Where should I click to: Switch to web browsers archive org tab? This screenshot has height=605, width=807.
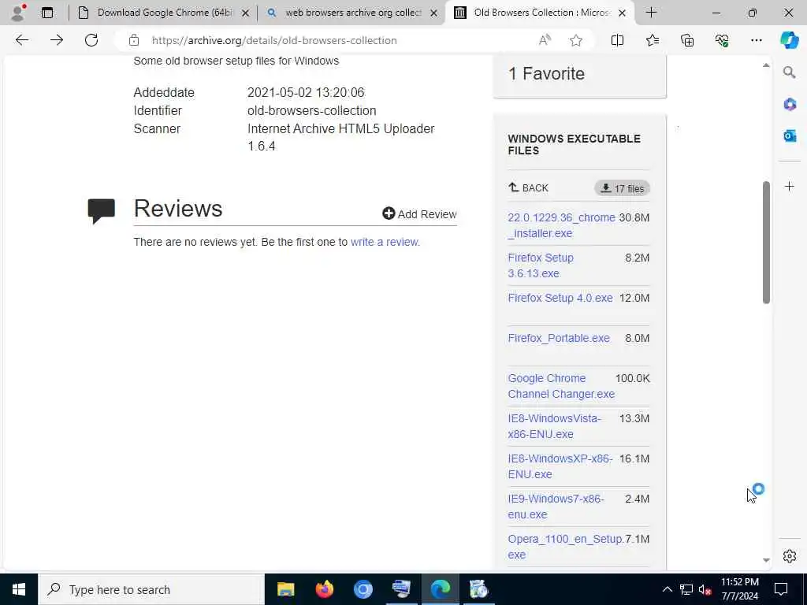352,13
